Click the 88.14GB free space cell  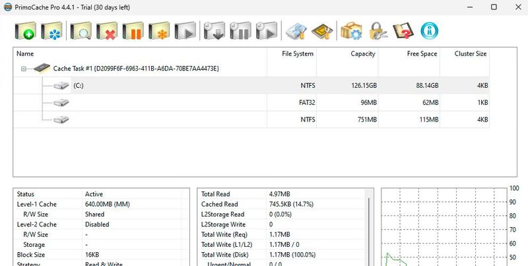[427, 86]
